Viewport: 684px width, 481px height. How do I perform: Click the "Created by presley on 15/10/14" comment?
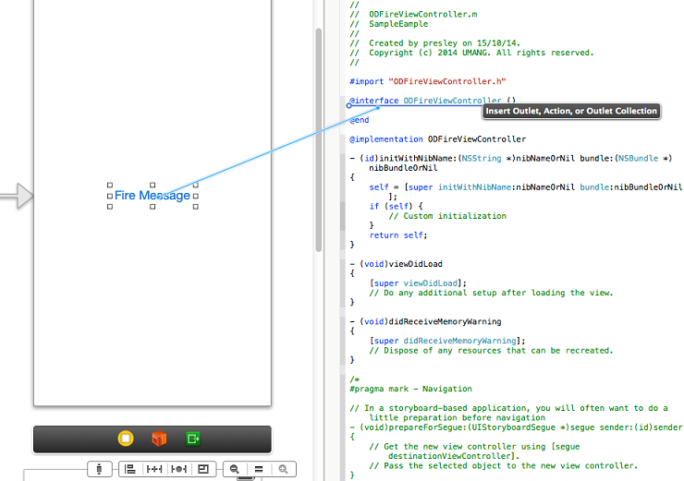(x=435, y=43)
